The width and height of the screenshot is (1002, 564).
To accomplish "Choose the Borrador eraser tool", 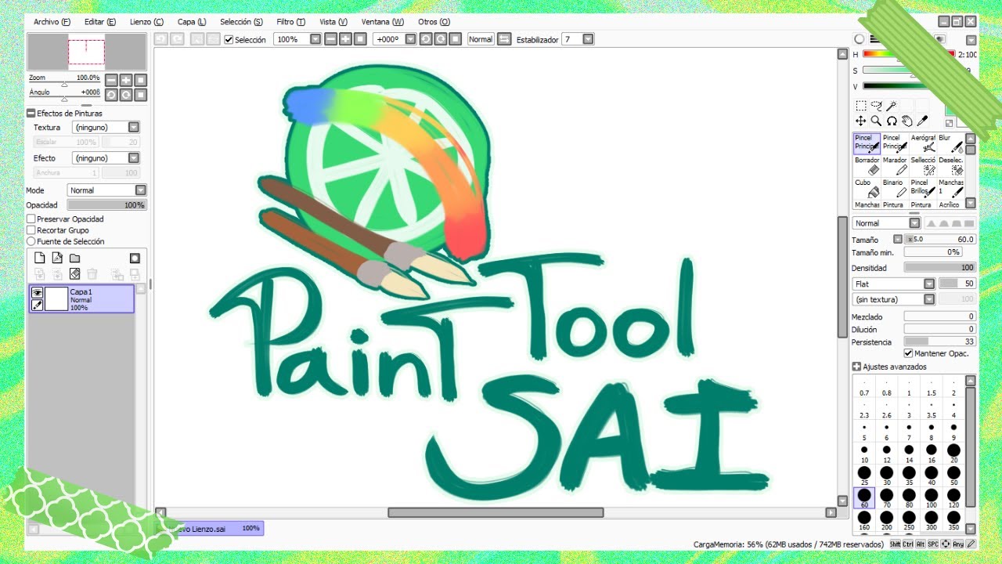I will click(867, 165).
